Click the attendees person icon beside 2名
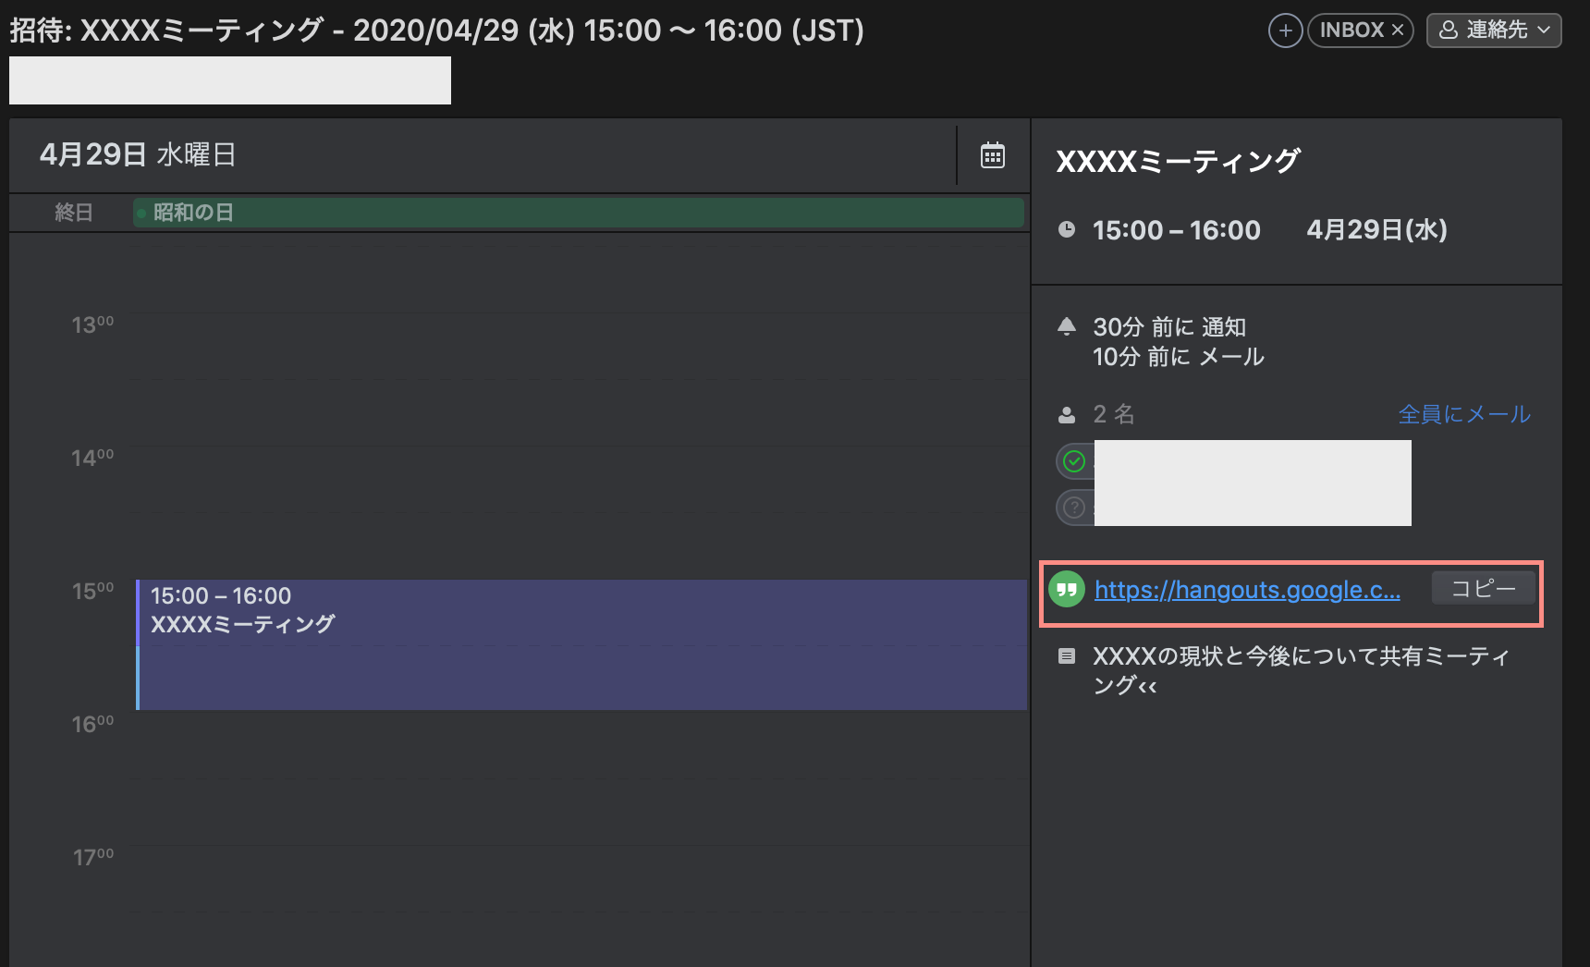 pyautogui.click(x=1068, y=414)
